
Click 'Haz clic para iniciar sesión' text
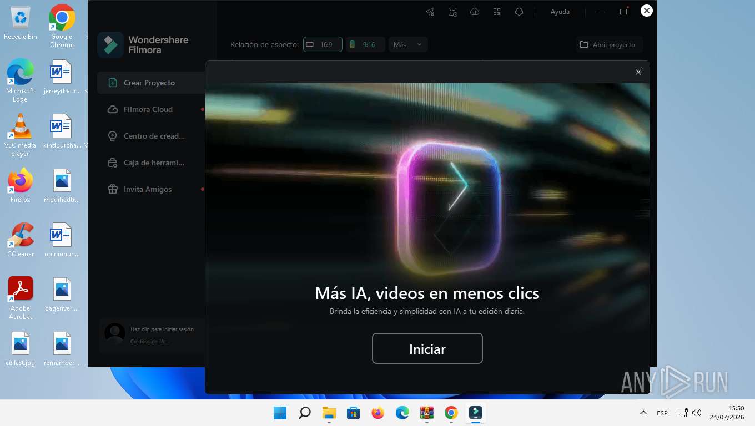tap(162, 329)
